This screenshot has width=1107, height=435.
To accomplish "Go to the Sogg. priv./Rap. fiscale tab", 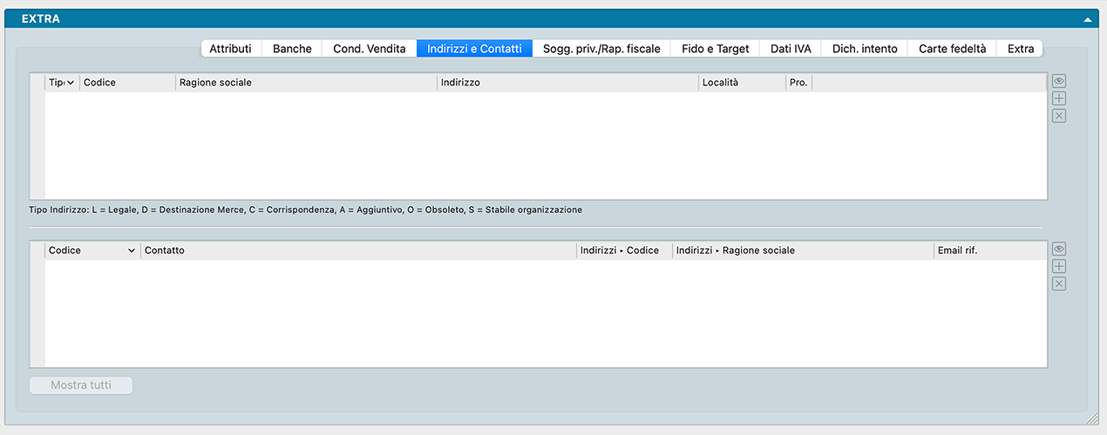I will point(601,49).
